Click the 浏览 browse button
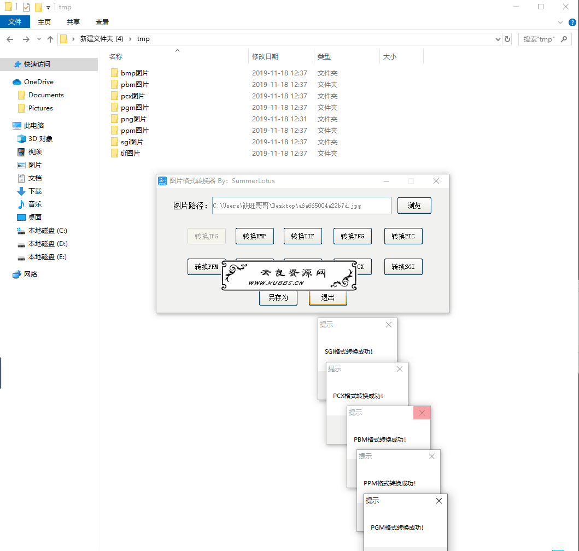 pyautogui.click(x=414, y=206)
